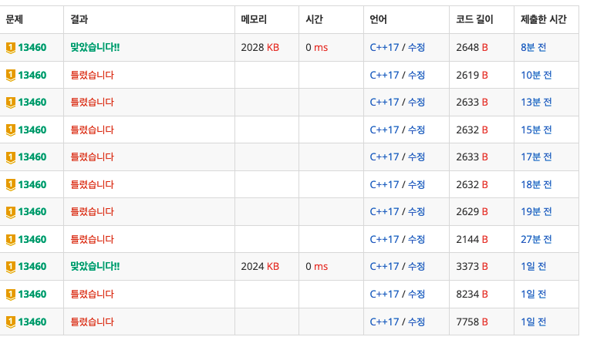Screen dimensions: 597x347
Task: Open the C++17 link in the 13분 전 row
Action: pyautogui.click(x=384, y=103)
